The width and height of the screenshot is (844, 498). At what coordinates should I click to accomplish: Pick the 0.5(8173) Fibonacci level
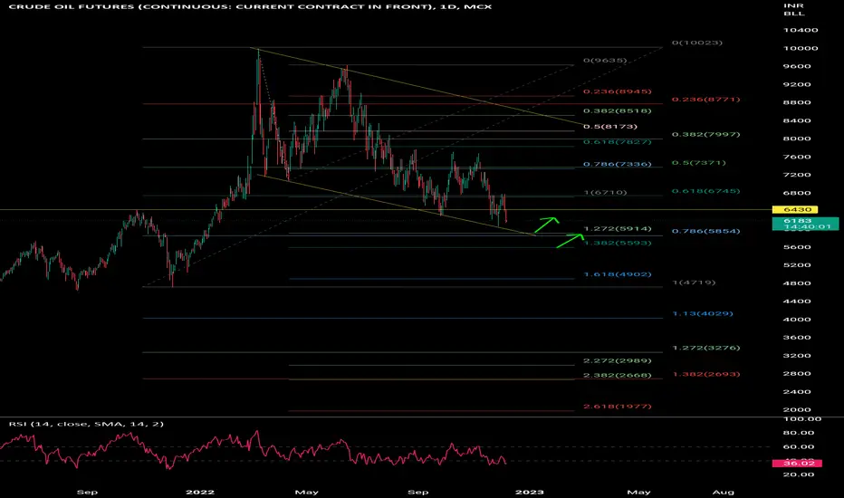610,127
